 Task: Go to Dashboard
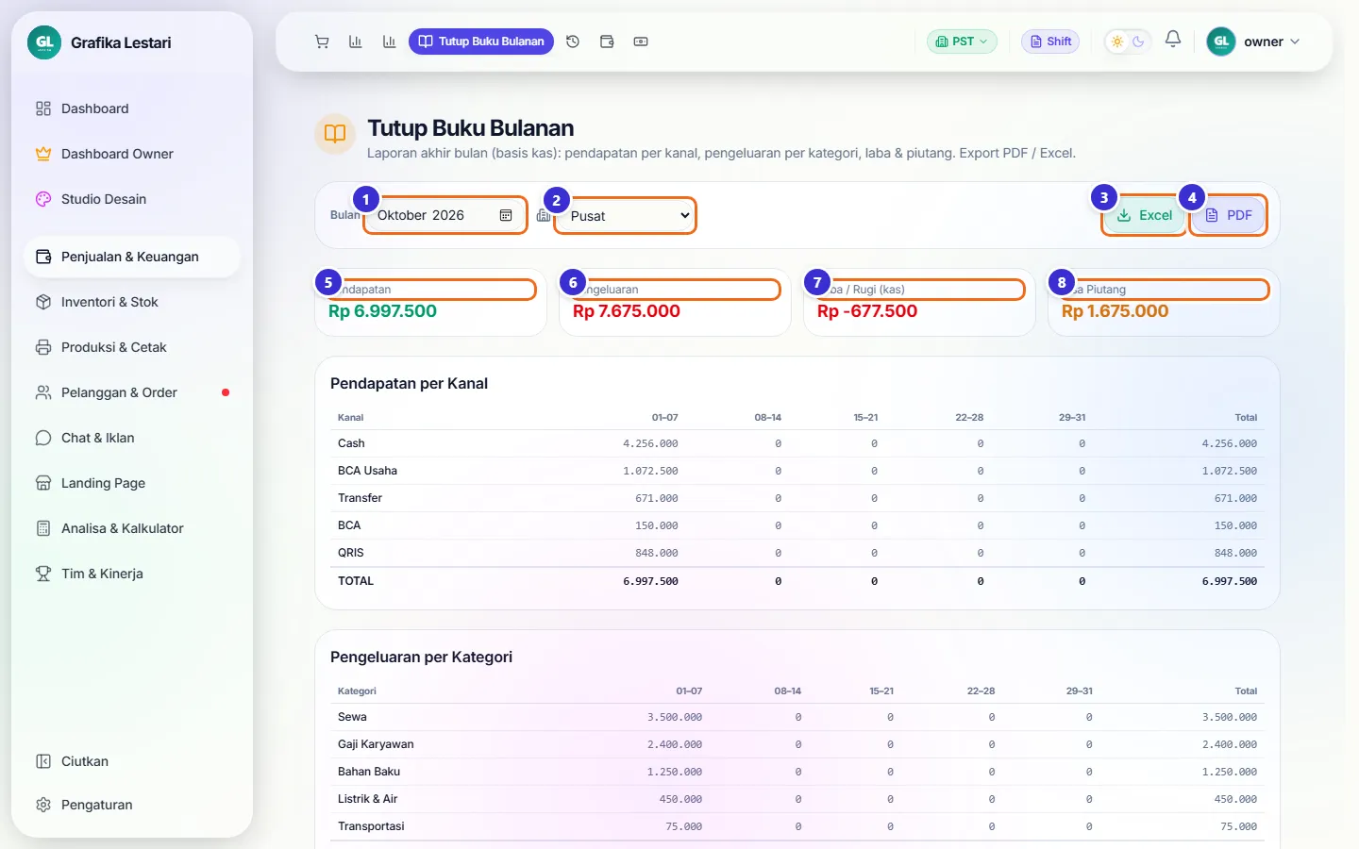coord(132,108)
